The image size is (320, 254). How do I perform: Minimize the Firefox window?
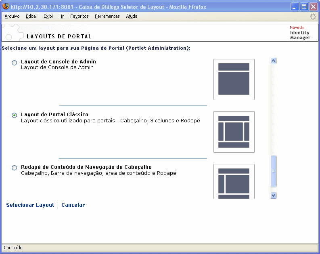tap(294, 7)
